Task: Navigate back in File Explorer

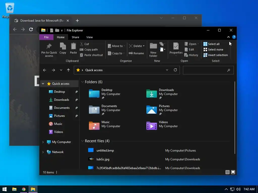Action: 45,70
